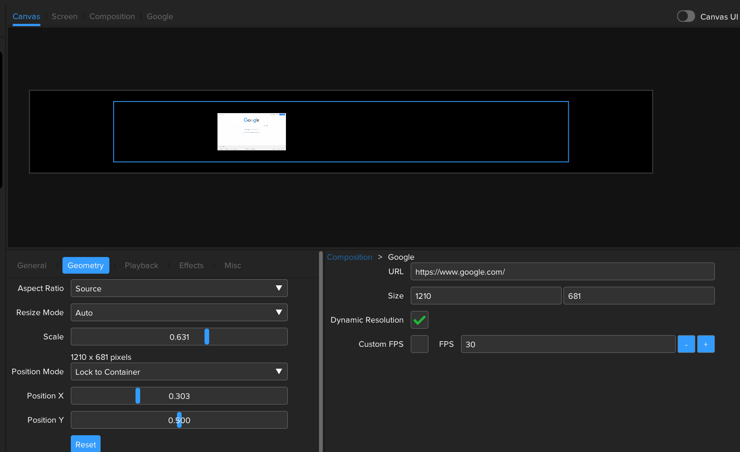This screenshot has height=452, width=740.
Task: Open the Misc tab
Action: (232, 265)
